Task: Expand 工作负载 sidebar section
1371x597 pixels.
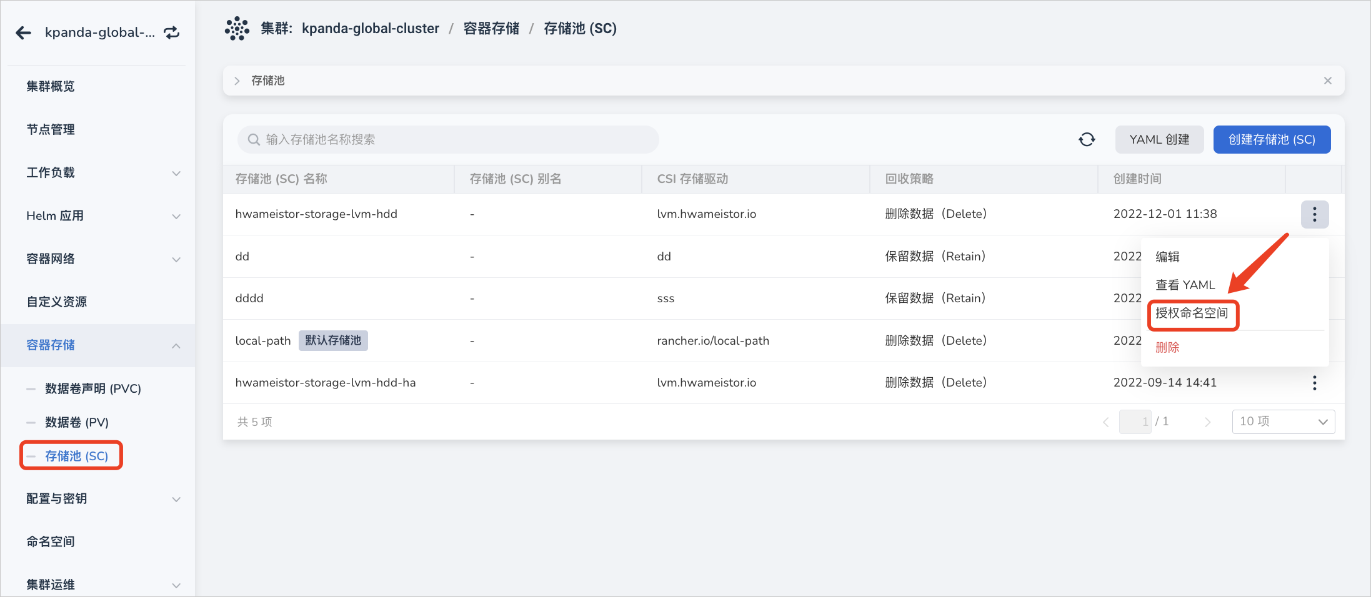Action: 176,173
